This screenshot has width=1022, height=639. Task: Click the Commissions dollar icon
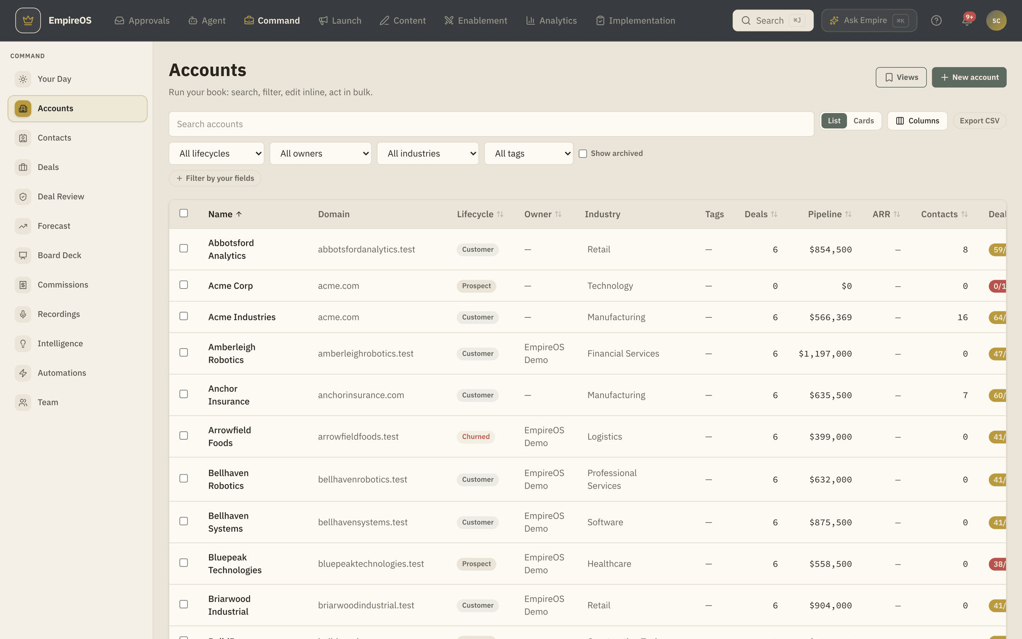pyautogui.click(x=23, y=284)
